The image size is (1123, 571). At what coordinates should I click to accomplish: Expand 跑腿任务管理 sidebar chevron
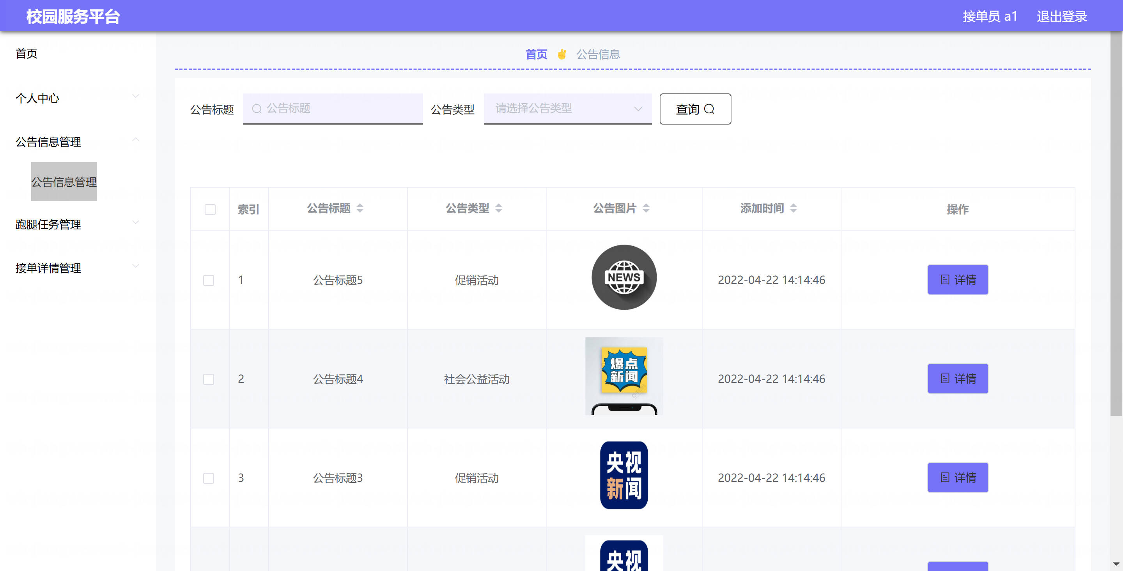[x=136, y=222]
